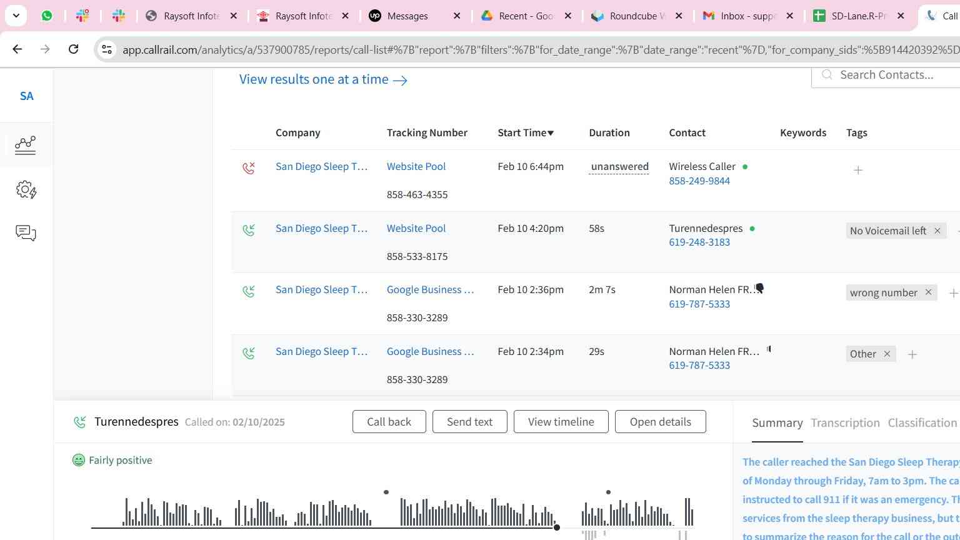Click the Open details button
The width and height of the screenshot is (960, 540).
(x=660, y=422)
